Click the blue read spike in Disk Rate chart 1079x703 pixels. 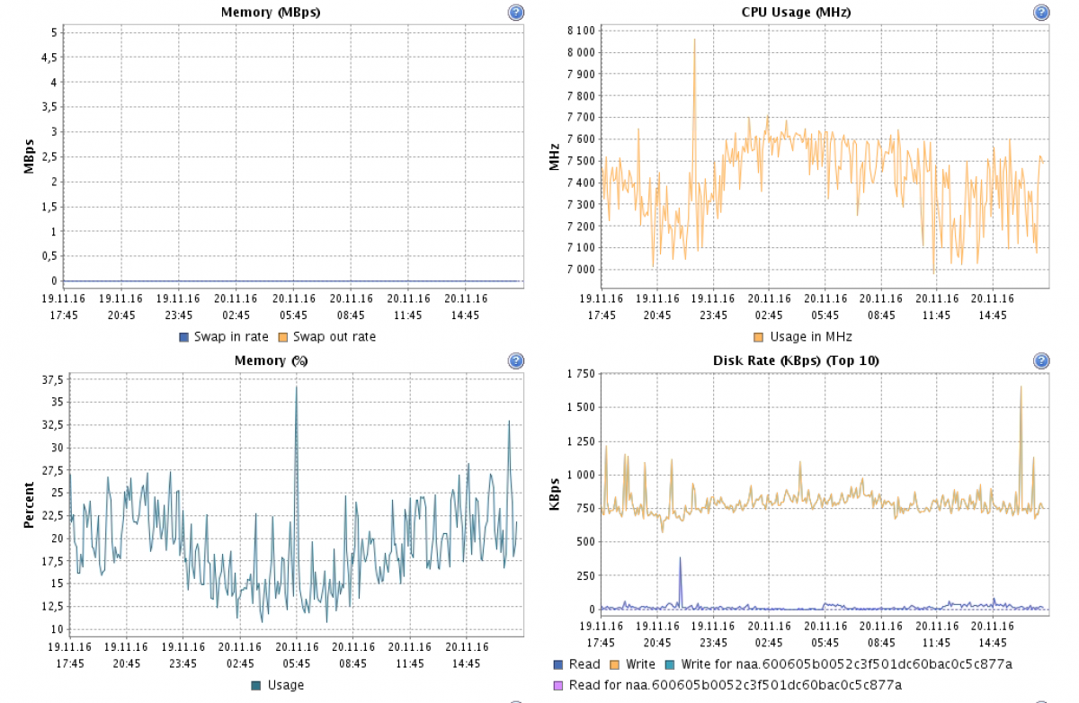pyautogui.click(x=680, y=559)
